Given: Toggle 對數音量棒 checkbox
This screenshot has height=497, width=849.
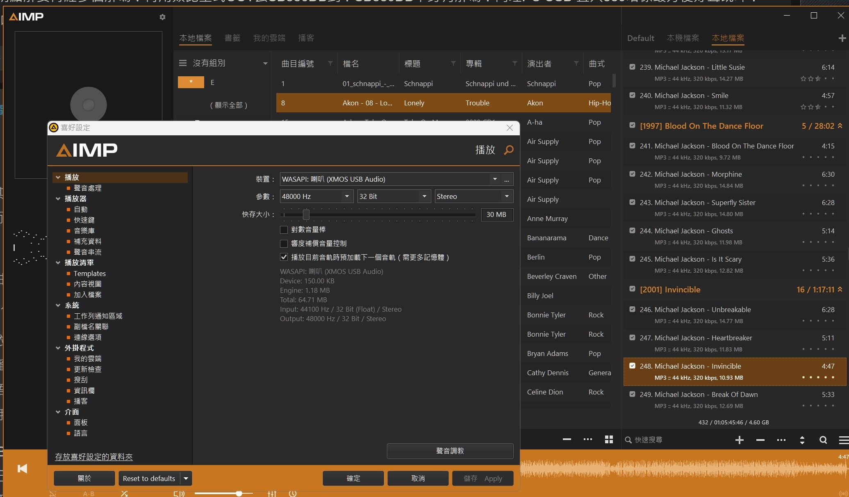Looking at the screenshot, I should (x=284, y=230).
